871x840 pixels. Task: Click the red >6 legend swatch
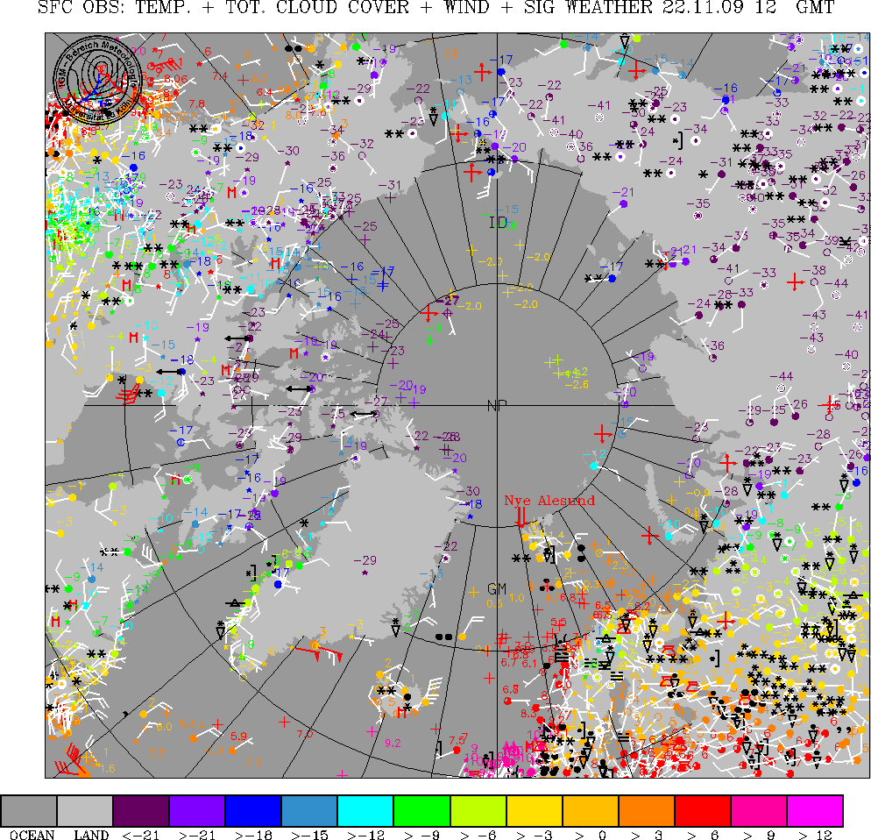[702, 811]
